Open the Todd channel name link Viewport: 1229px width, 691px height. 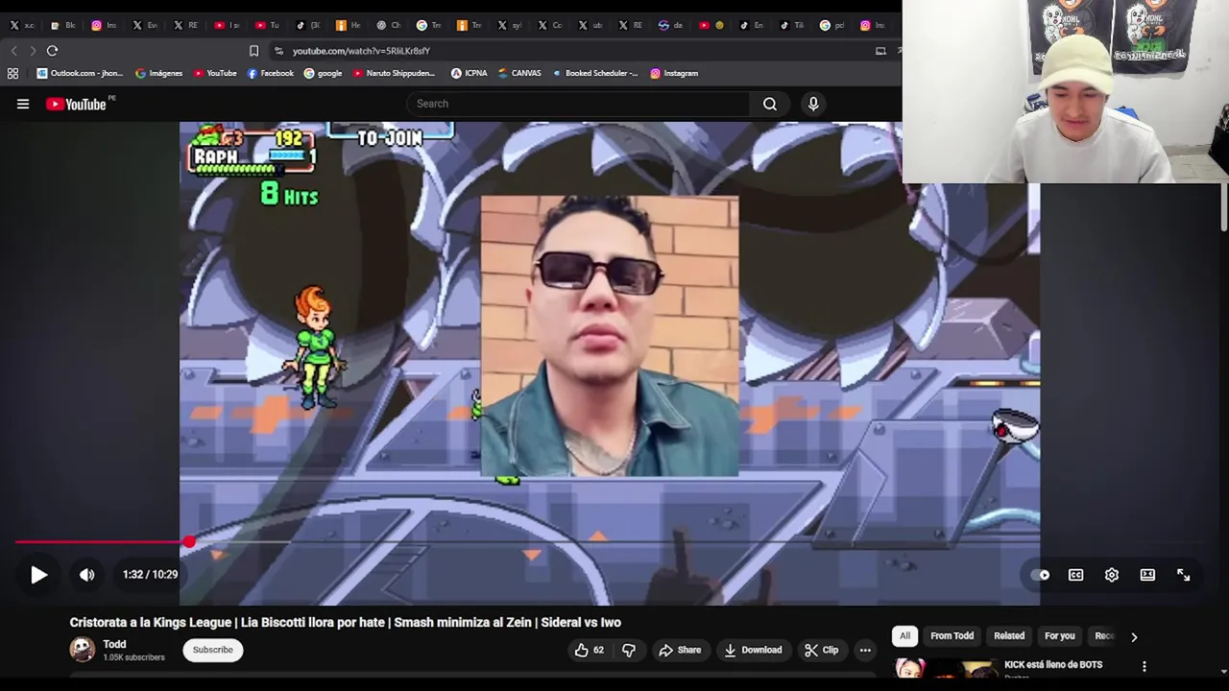point(114,644)
